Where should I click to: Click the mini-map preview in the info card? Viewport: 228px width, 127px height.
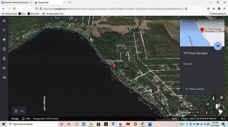202,33
